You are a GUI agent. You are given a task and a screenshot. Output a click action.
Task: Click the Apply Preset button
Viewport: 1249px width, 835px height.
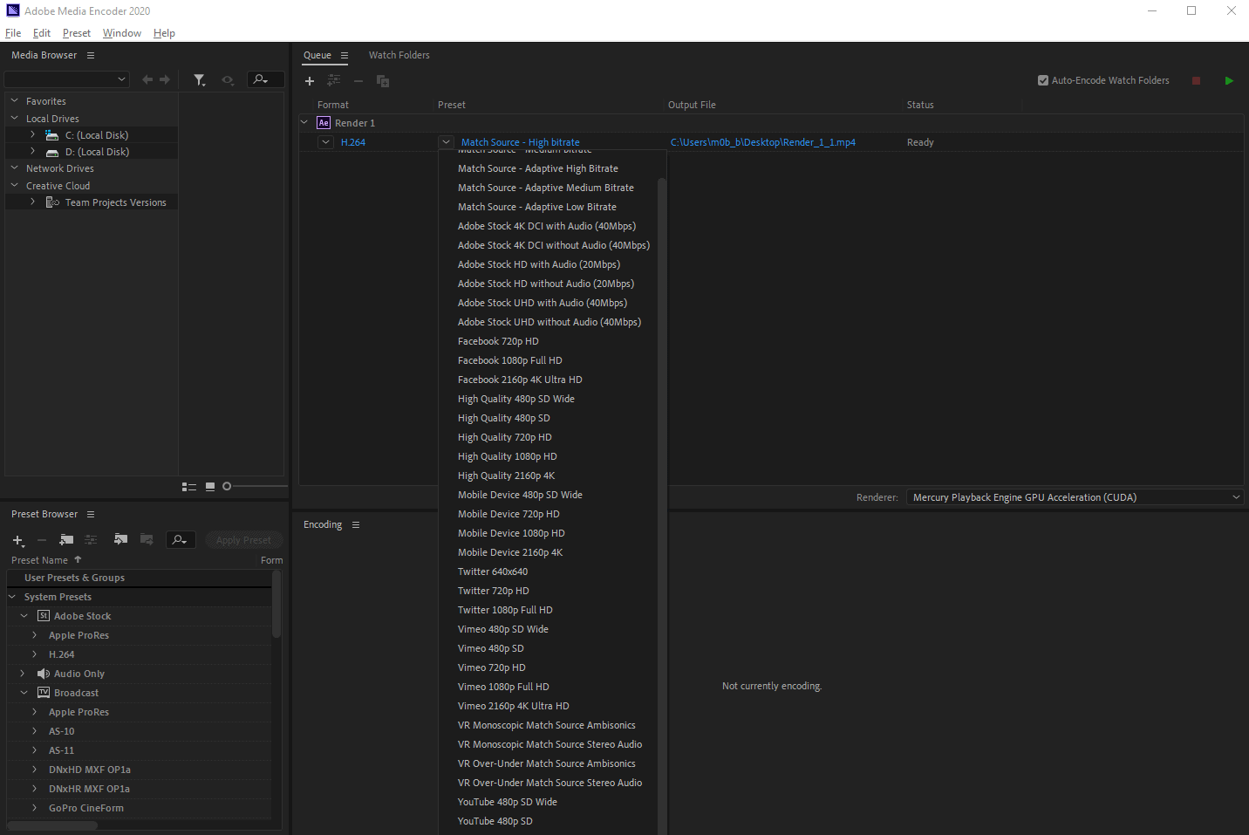point(244,540)
